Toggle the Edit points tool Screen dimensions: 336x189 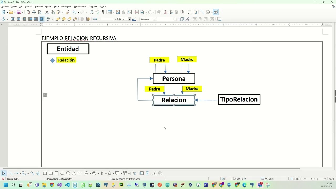coord(154,173)
